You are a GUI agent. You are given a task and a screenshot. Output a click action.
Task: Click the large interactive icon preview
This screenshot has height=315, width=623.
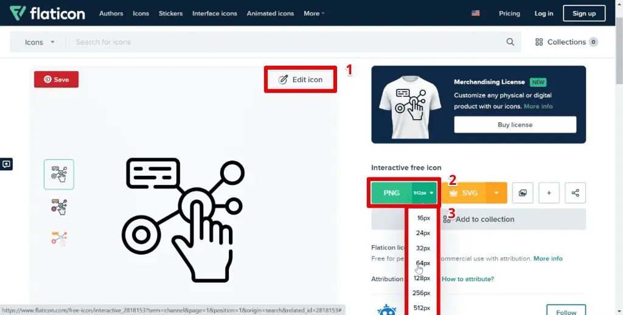(183, 220)
